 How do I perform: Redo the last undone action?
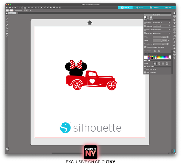tap(32, 8)
